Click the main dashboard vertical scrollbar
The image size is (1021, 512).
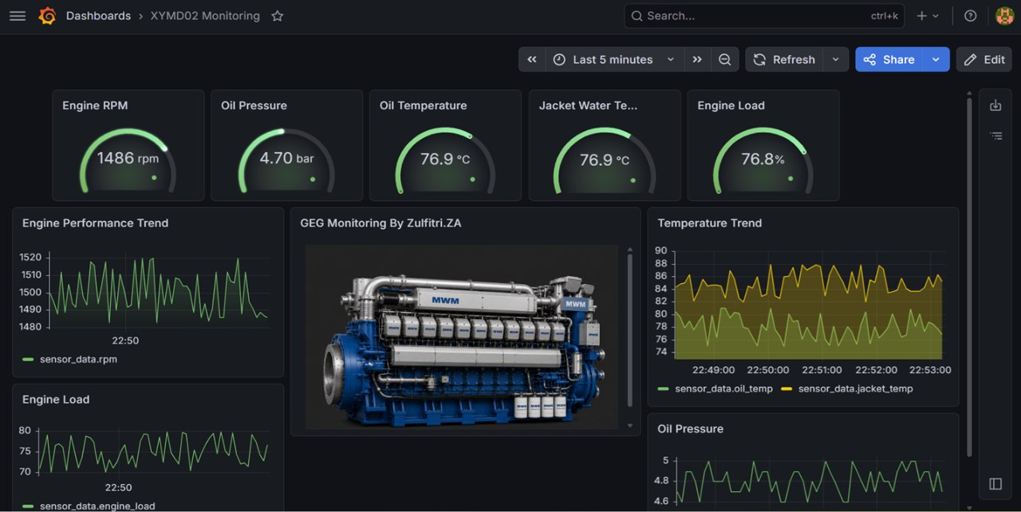pos(970,278)
